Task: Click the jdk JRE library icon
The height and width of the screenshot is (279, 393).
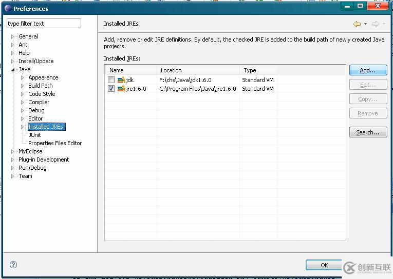Action: 121,80
